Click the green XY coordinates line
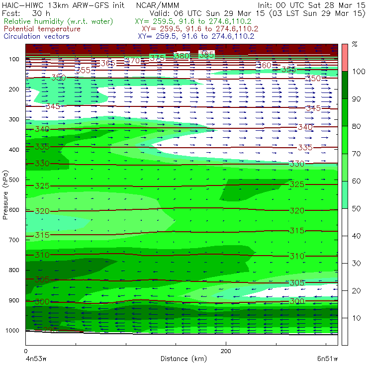This screenshot has height=368, width=368. 193,21
